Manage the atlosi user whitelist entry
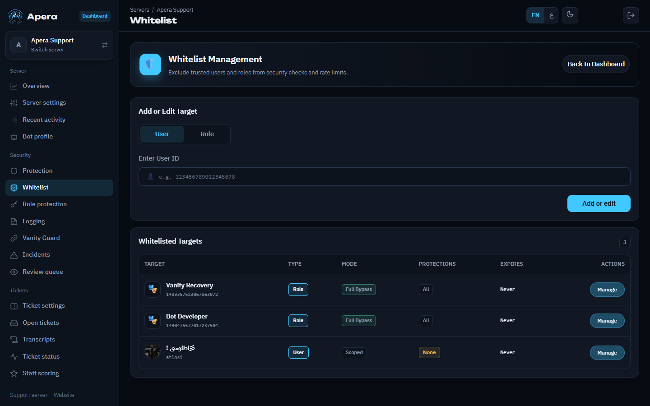 coord(607,353)
